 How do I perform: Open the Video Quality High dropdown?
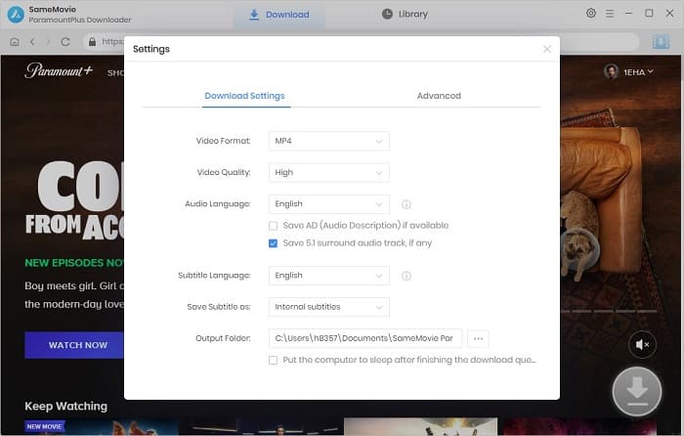point(329,172)
